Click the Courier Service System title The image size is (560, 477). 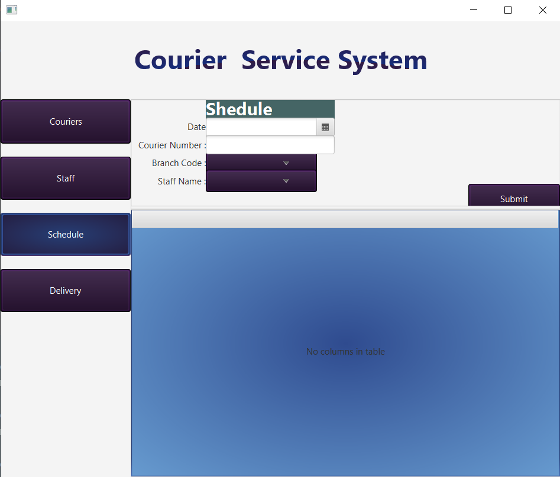280,60
